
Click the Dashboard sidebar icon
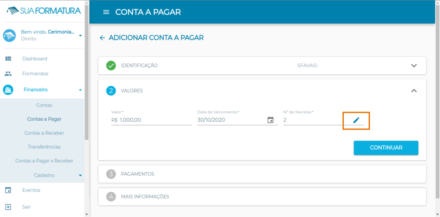click(8, 59)
